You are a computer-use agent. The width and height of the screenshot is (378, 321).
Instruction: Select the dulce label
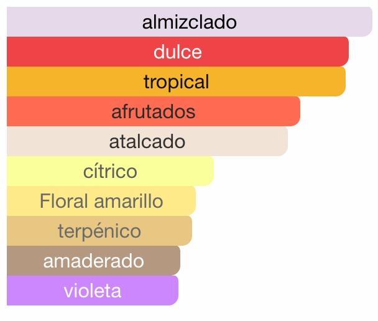[178, 52]
